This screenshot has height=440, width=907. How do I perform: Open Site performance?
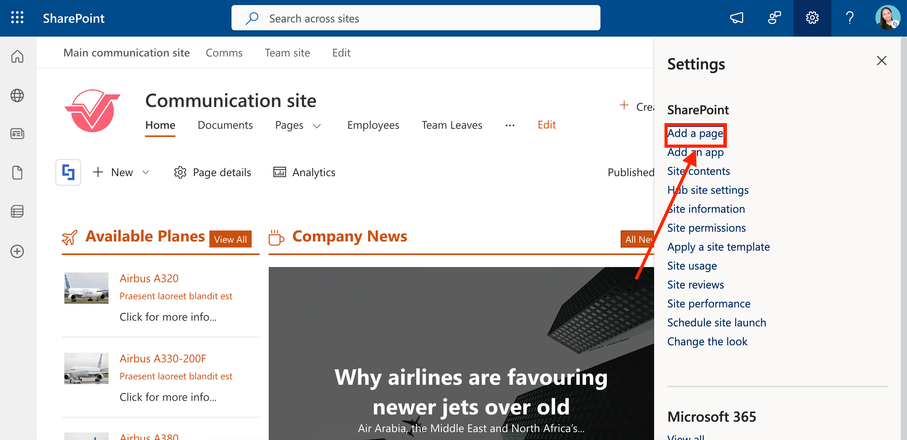point(708,304)
